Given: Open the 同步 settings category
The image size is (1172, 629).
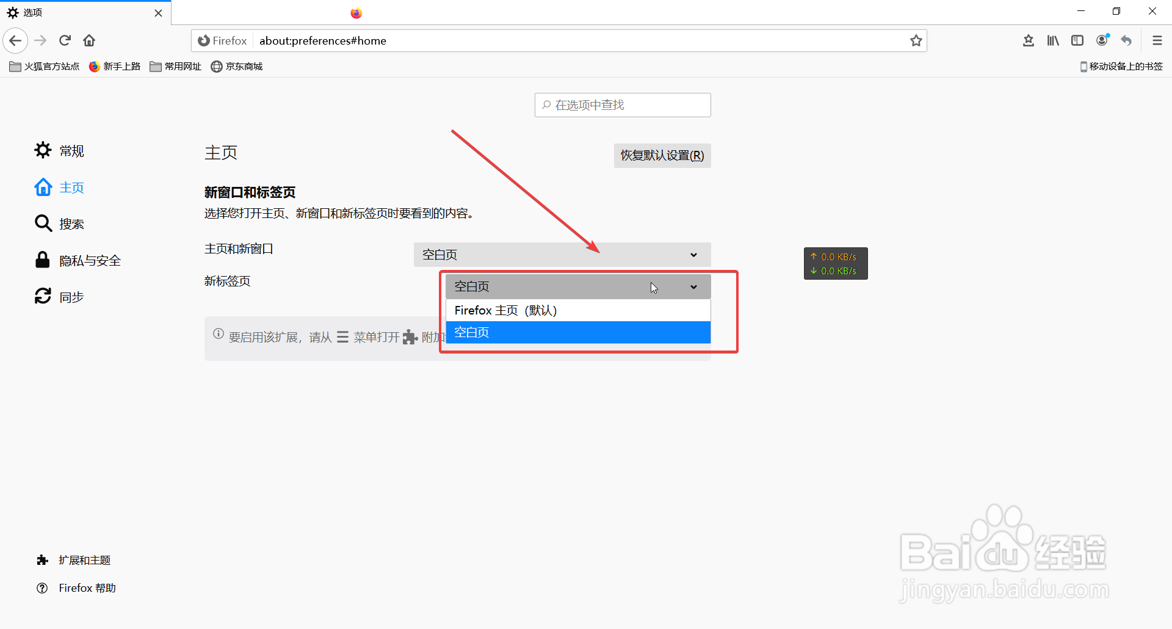Looking at the screenshot, I should coord(59,297).
